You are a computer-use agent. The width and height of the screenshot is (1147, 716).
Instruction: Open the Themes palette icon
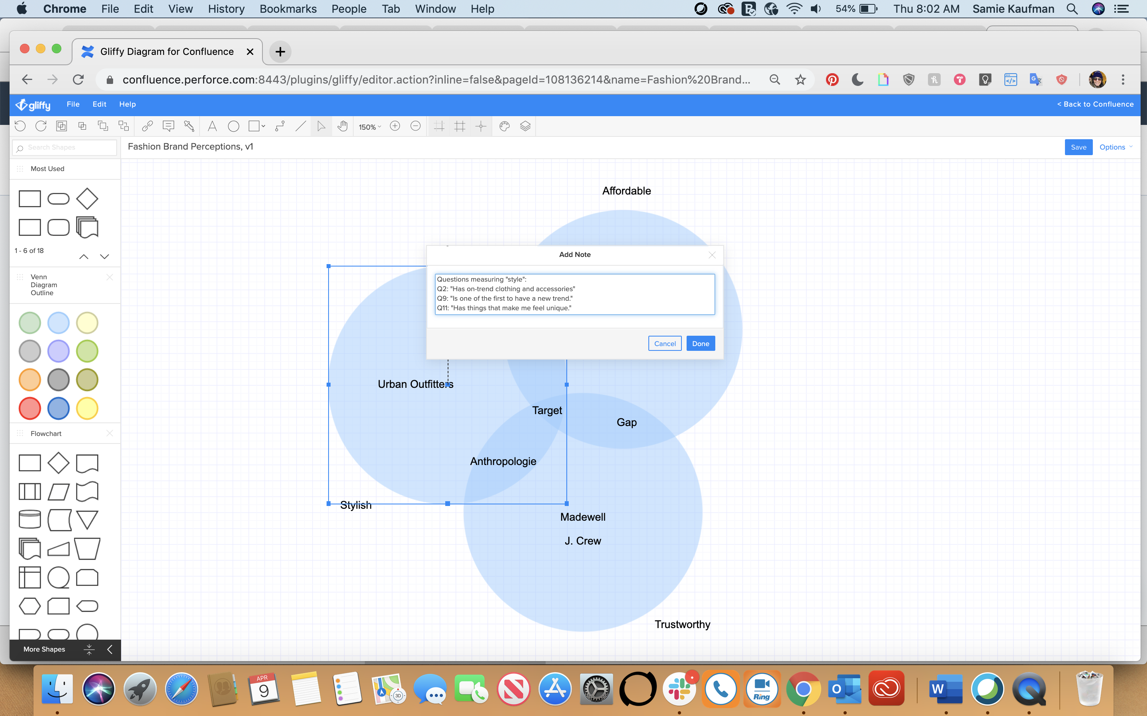pos(504,126)
